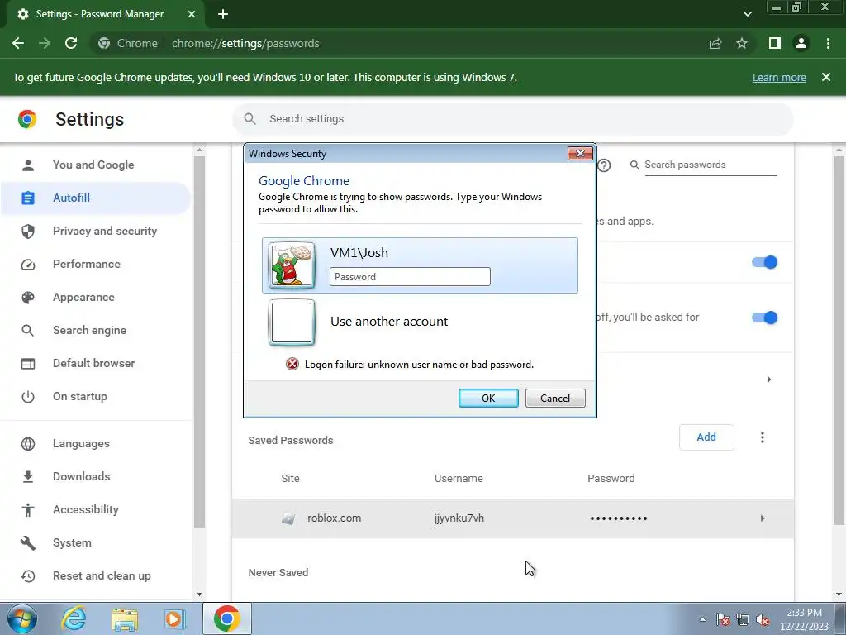Close the Windows Security dialog with X
Viewport: 846px width, 635px height.
[580, 153]
